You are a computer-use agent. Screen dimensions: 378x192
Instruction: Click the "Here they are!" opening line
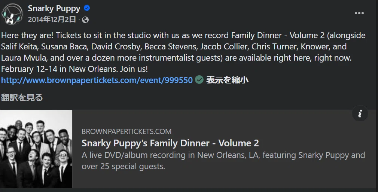pyautogui.click(x=183, y=36)
